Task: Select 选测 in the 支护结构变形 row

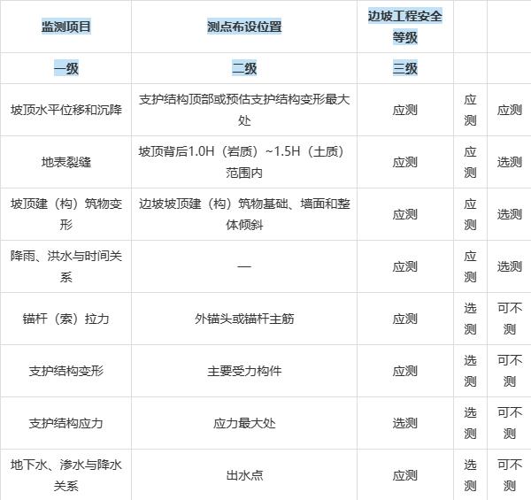Action: pyautogui.click(x=470, y=371)
